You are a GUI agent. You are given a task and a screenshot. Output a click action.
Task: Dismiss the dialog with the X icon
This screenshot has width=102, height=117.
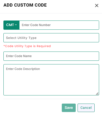[97, 6]
